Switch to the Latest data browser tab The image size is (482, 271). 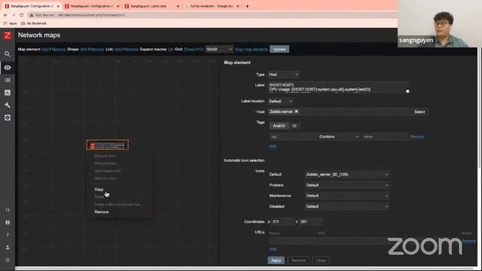tap(151, 6)
